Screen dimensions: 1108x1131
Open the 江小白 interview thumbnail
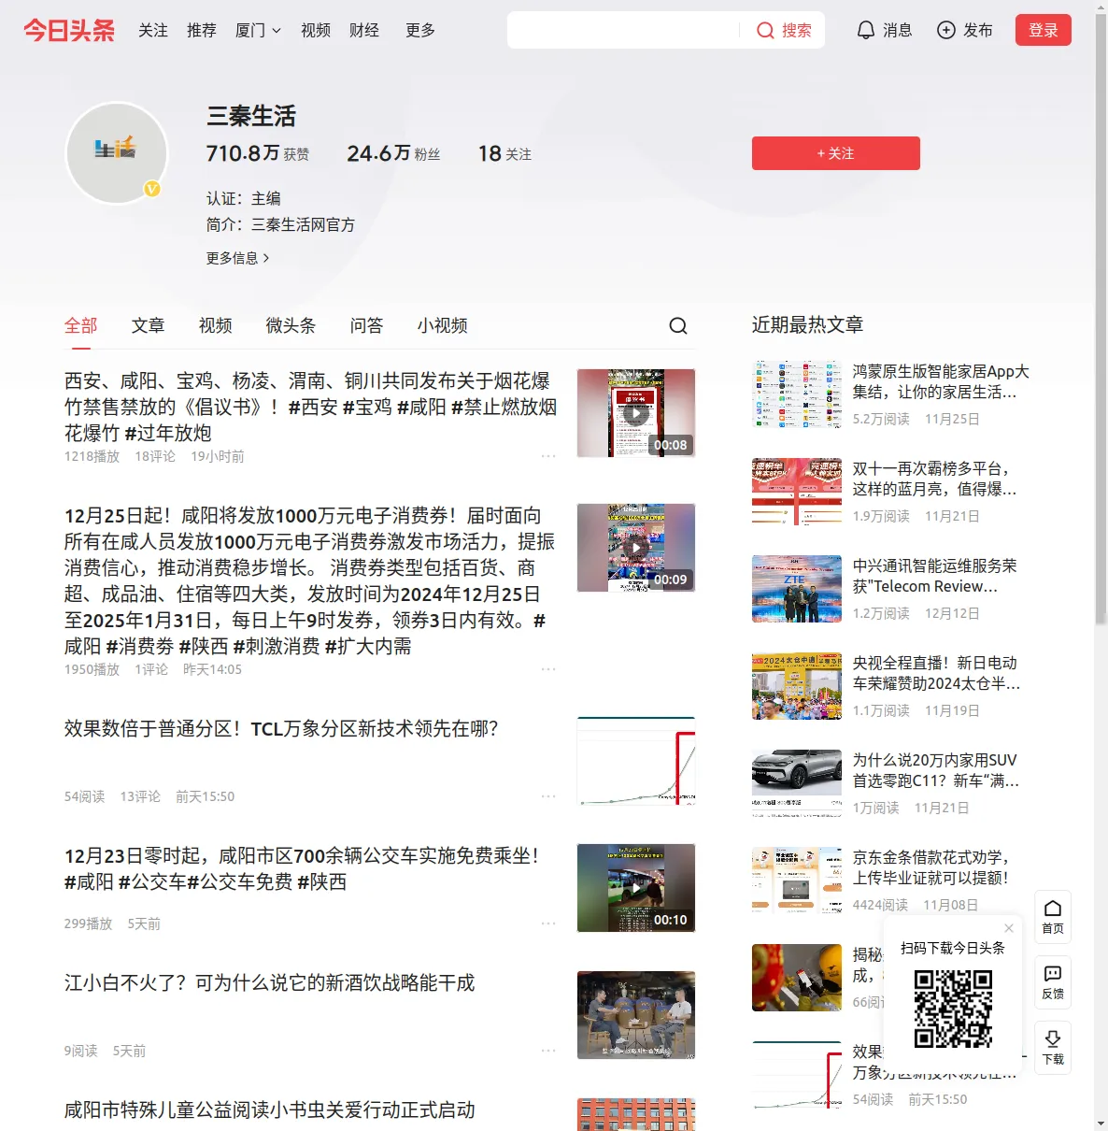pyautogui.click(x=636, y=1015)
